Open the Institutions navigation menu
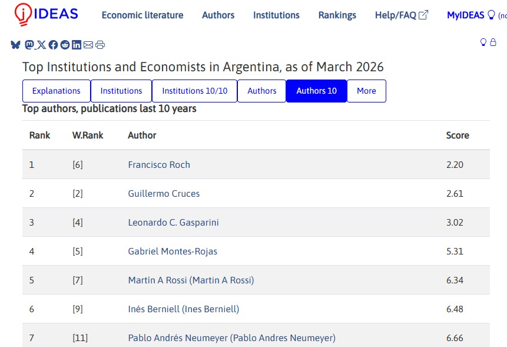 coord(276,15)
